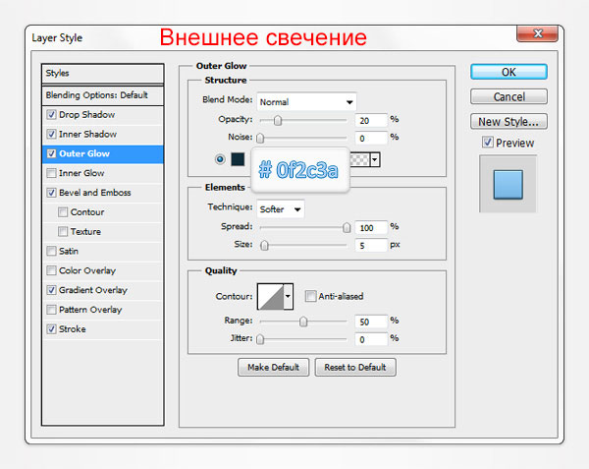Toggle the Gradient Overlay checkbox

tap(51, 290)
